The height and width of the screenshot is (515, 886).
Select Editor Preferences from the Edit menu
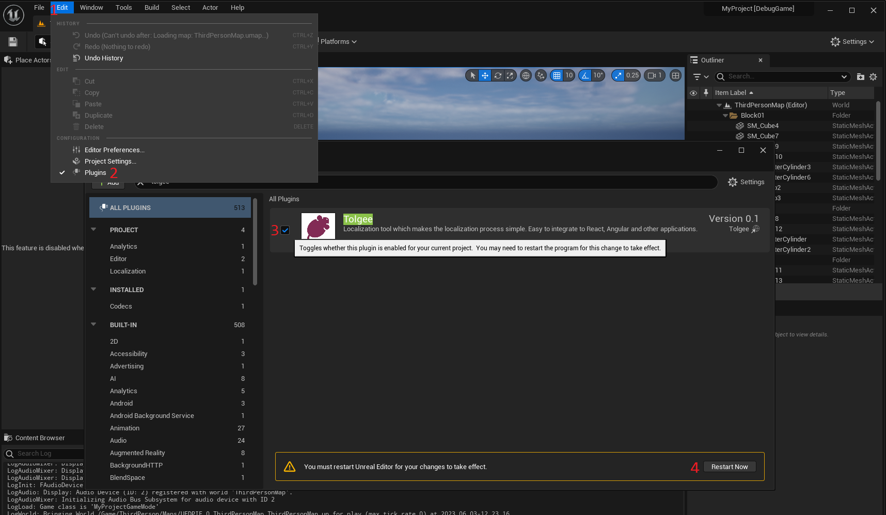114,150
